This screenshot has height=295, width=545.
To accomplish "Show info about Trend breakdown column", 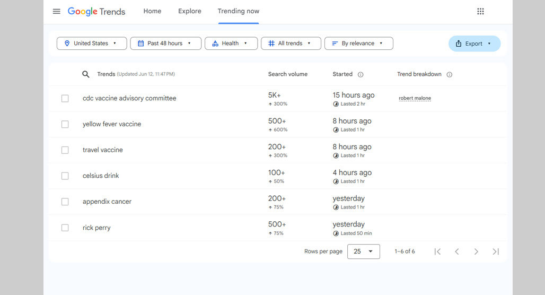I will tap(450, 74).
